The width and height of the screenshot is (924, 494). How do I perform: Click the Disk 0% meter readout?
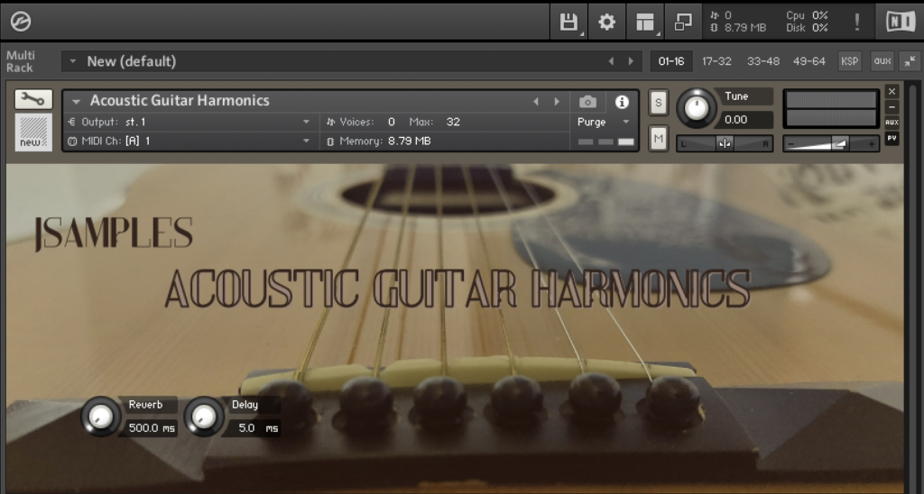tap(807, 28)
